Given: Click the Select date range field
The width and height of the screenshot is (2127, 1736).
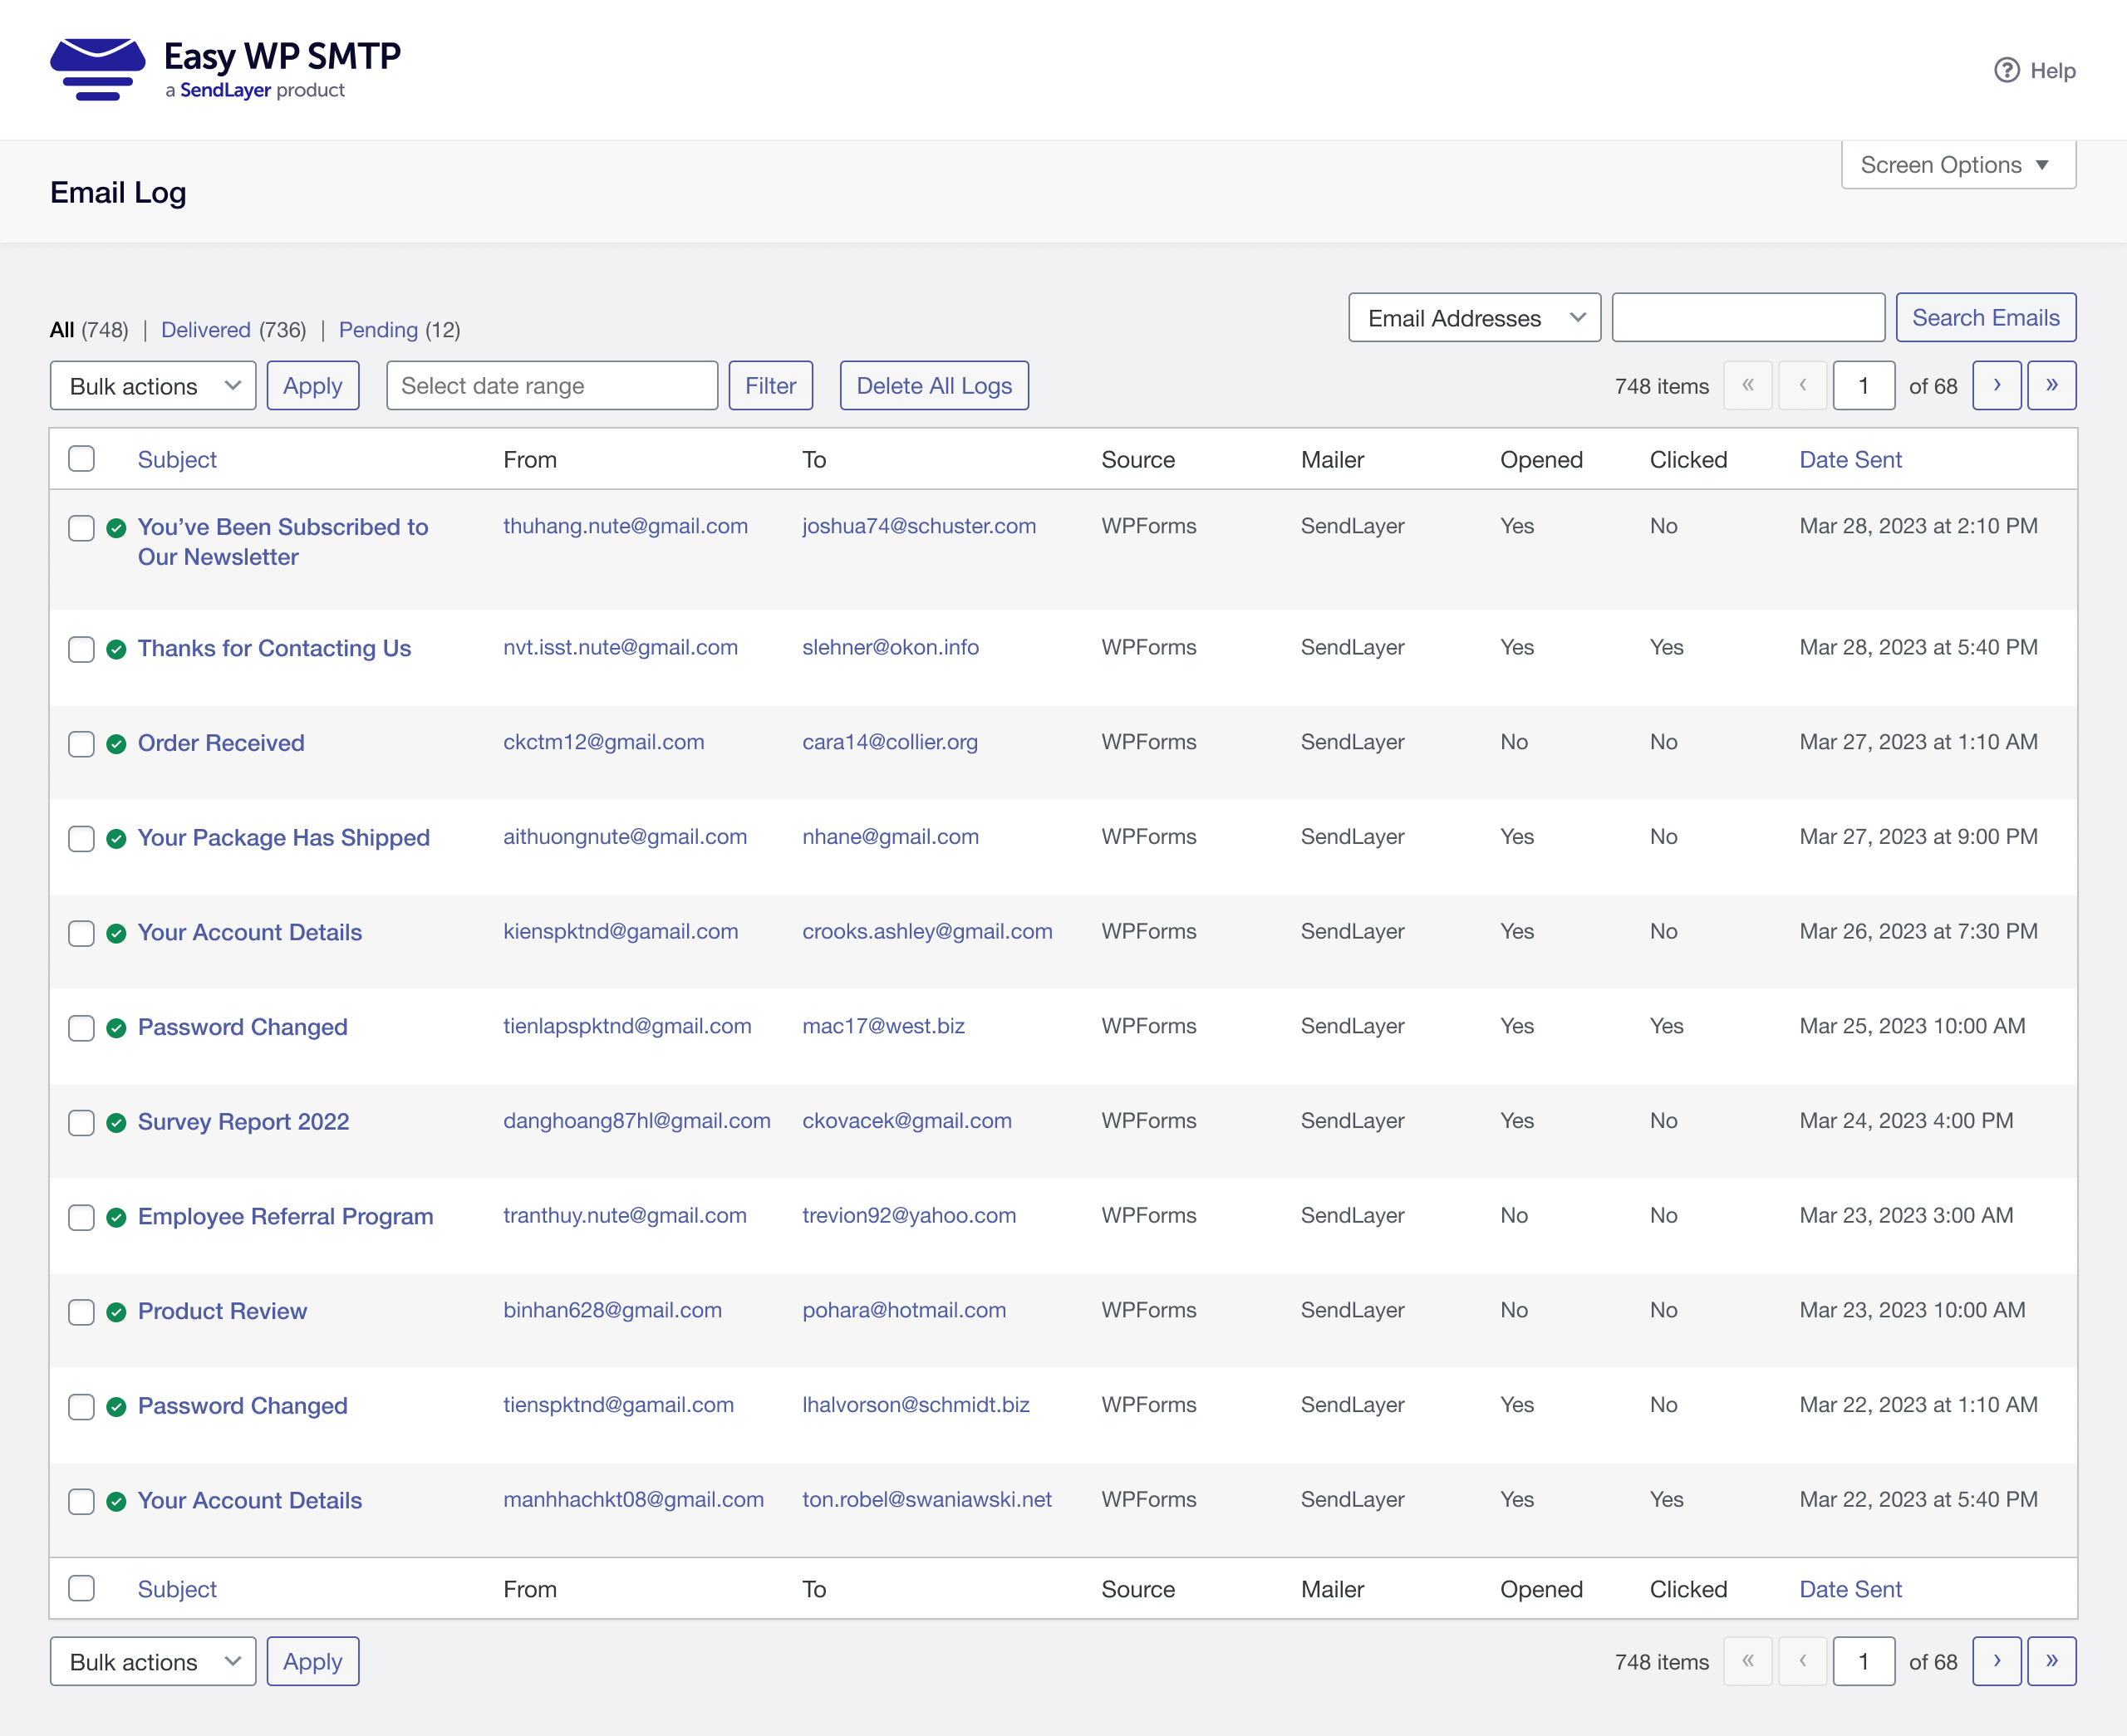Looking at the screenshot, I should click(x=551, y=386).
